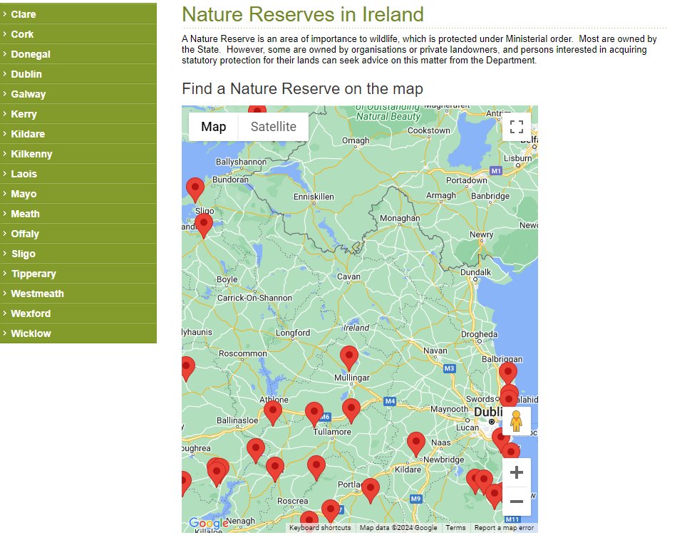The height and width of the screenshot is (545, 682).
Task: Click the marker northwest of Bundoran near the coast
Action: point(195,189)
